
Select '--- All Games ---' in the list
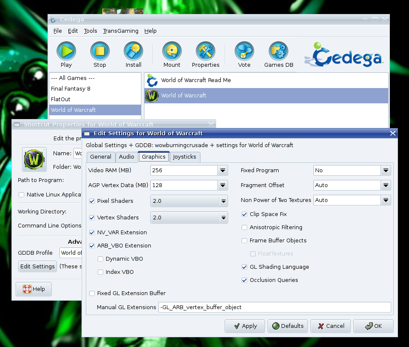95,78
